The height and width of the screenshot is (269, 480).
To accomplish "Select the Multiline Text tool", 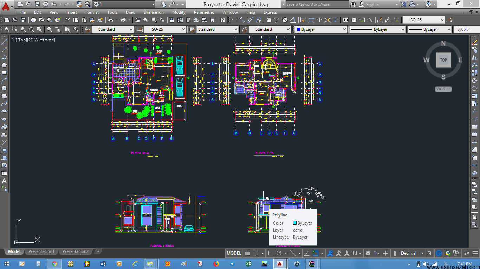I will 5,181.
